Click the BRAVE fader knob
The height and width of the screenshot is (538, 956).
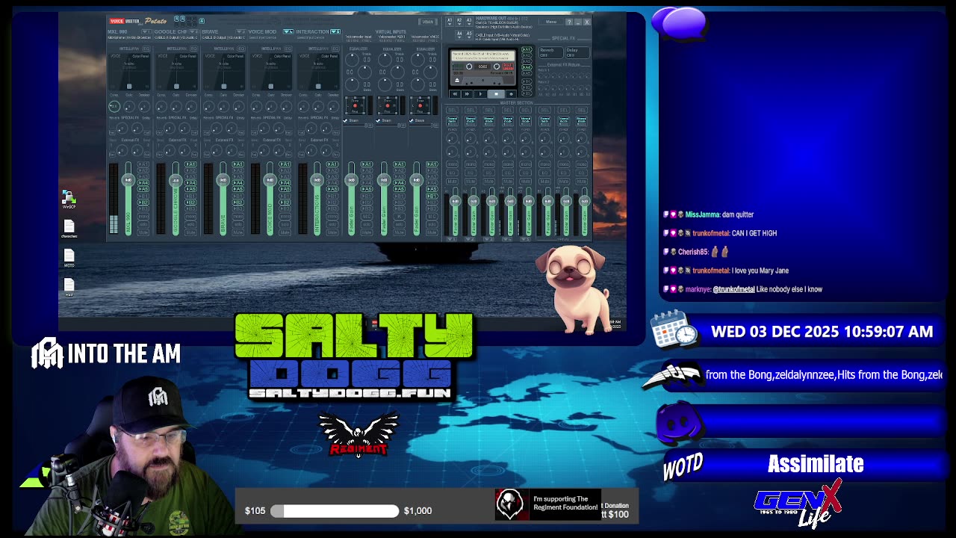pos(223,180)
